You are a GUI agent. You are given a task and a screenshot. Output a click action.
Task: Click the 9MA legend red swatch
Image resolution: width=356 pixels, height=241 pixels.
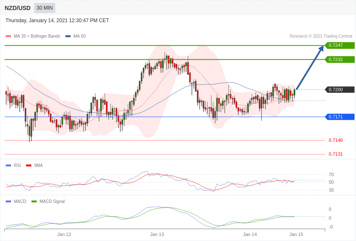click(x=29, y=166)
